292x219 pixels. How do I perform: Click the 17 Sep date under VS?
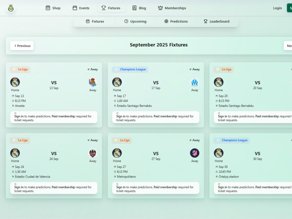coord(156,88)
